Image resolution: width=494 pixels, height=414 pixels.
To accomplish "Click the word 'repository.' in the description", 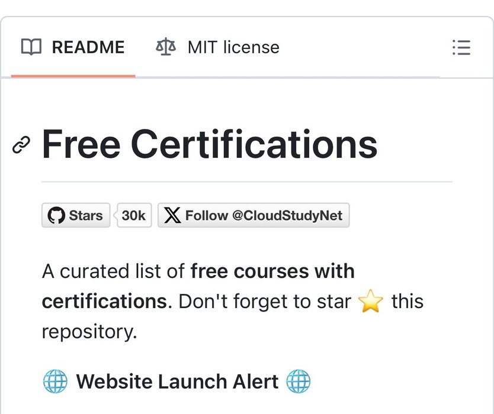I will coord(89,332).
